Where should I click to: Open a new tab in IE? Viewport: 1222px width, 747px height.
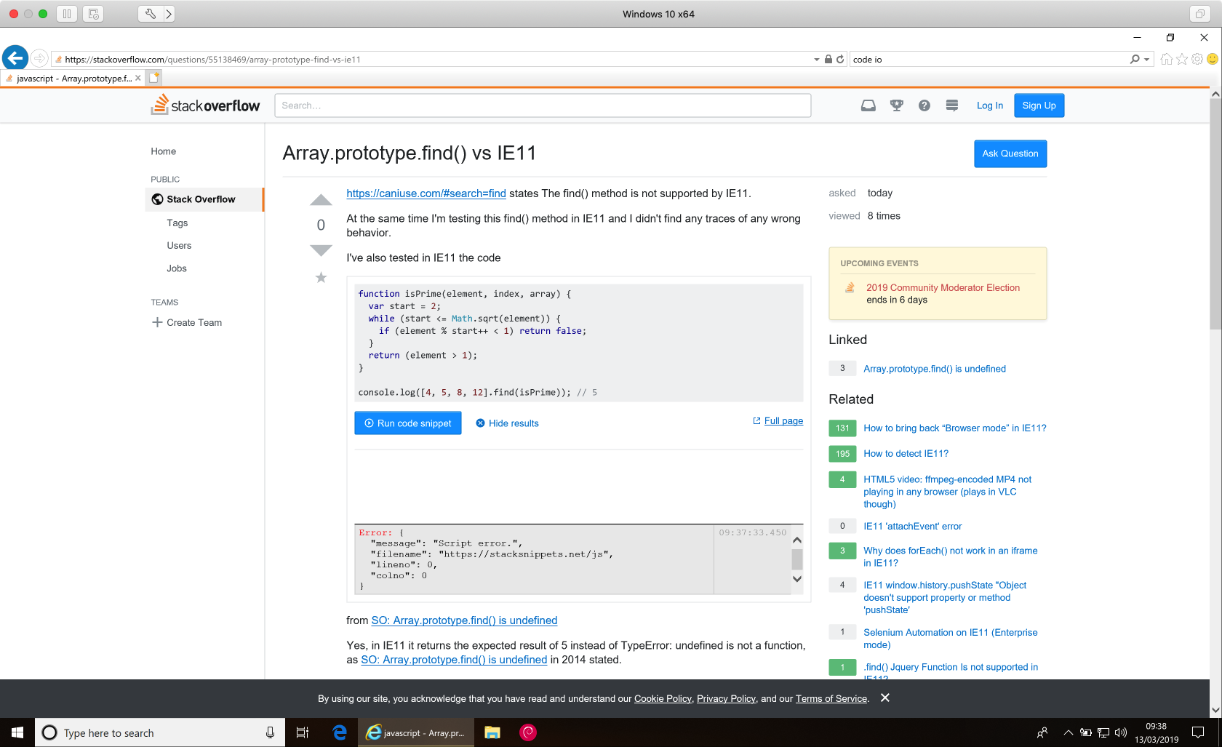[x=153, y=78]
